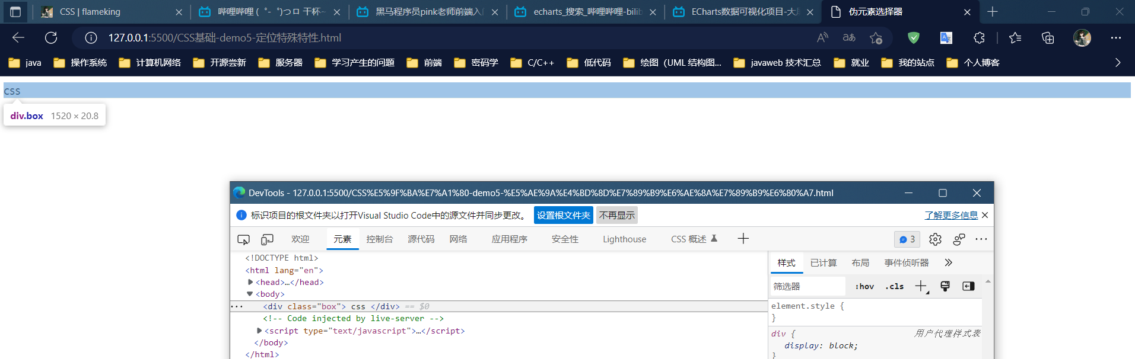Switch to the 已计算 pane tab
The height and width of the screenshot is (359, 1135).
[x=824, y=263]
